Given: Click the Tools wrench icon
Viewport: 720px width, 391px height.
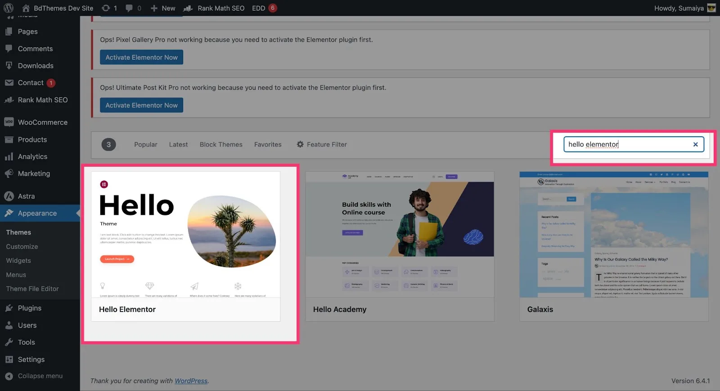Looking at the screenshot, I should 9,342.
